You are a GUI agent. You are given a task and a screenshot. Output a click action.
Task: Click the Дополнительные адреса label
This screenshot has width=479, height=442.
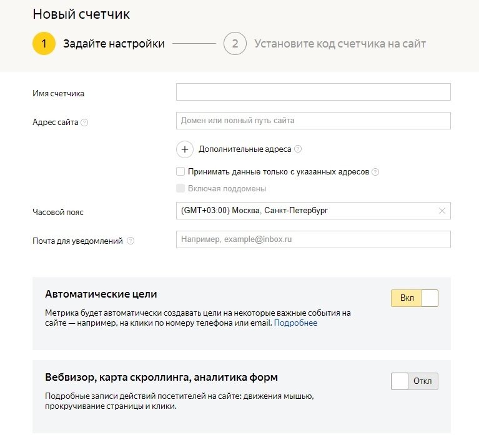click(x=245, y=149)
